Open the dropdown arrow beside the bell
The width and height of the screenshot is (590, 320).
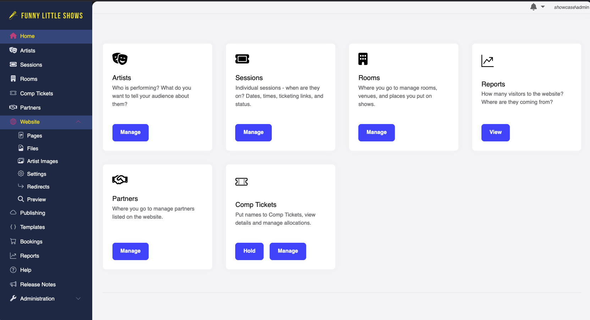(x=543, y=7)
